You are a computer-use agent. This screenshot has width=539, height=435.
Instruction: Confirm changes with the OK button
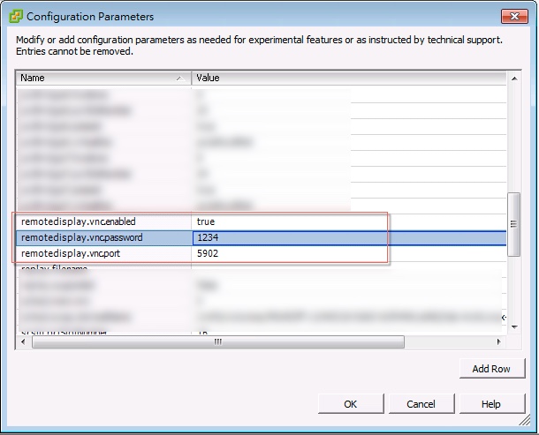[350, 404]
